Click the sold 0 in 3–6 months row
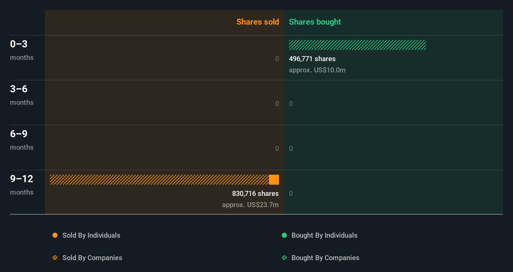This screenshot has height=272, width=513. click(277, 104)
